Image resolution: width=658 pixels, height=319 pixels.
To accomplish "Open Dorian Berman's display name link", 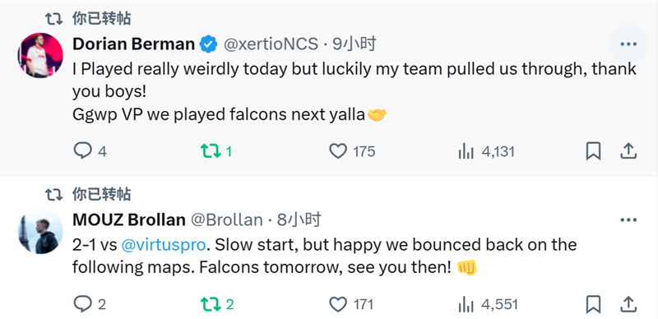I will point(133,44).
